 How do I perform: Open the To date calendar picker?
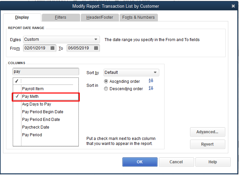pyautogui.click(x=96, y=48)
